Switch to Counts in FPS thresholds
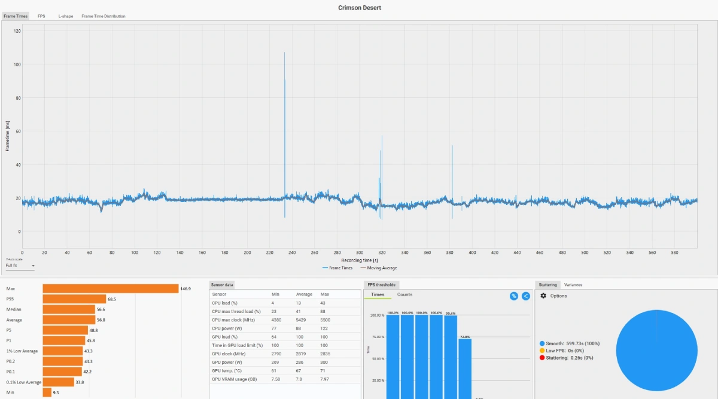Image resolution: width=718 pixels, height=399 pixels. [x=405, y=294]
